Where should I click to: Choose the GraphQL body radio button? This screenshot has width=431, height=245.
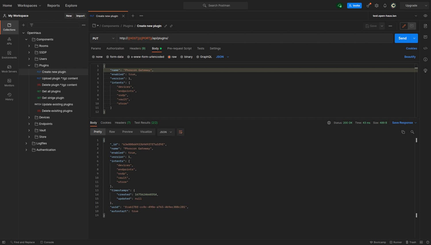(198, 57)
